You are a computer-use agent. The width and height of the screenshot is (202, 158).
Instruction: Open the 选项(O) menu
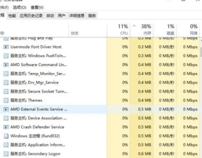pos(20,7)
